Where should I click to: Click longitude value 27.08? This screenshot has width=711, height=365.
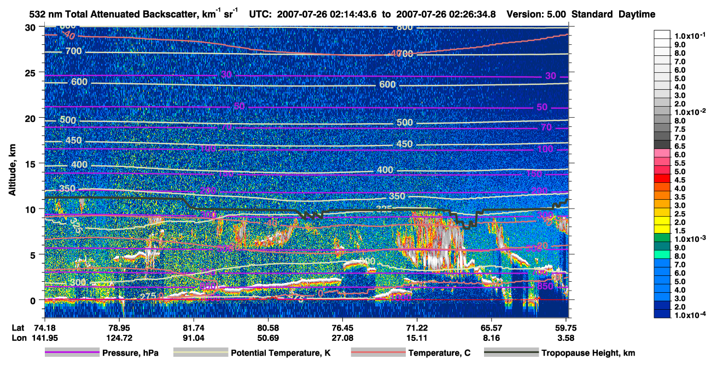(342, 338)
